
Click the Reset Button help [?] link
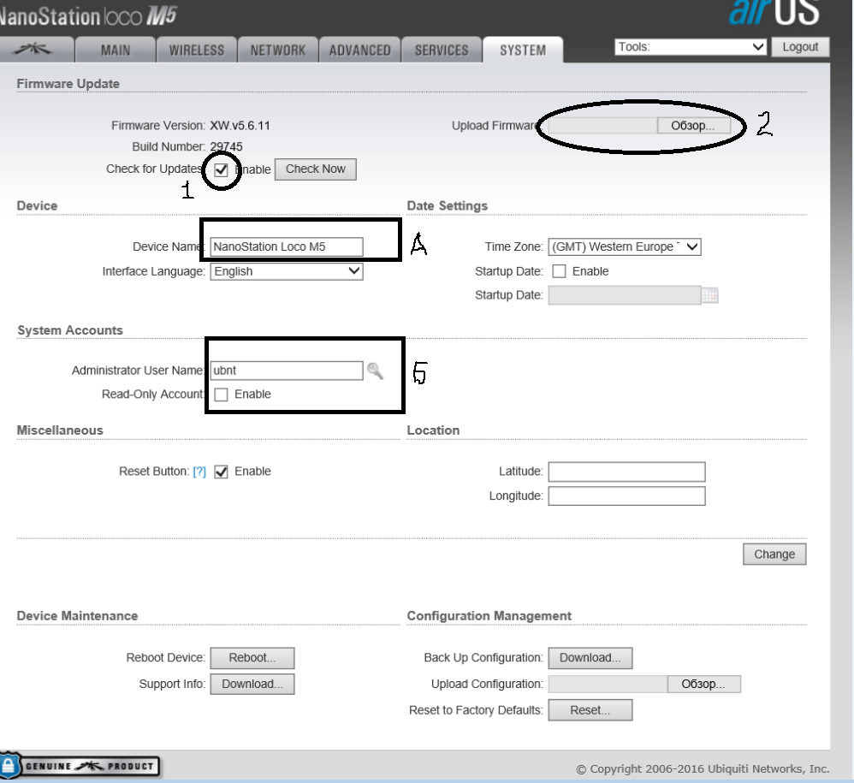pos(199,472)
